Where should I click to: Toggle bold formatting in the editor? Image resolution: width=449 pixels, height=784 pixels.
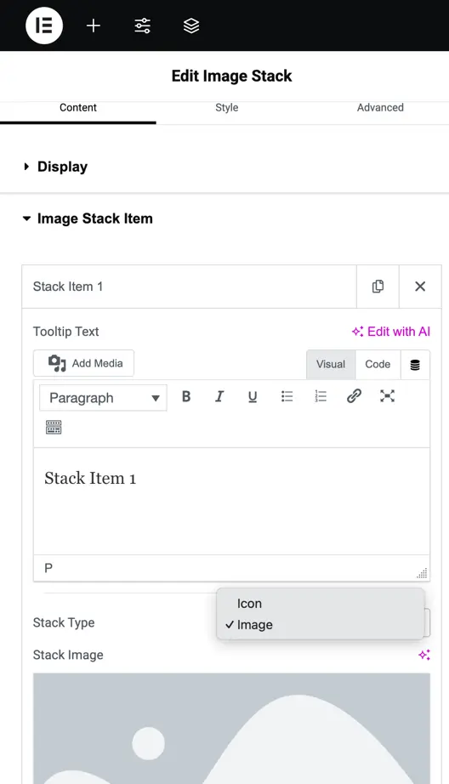tap(186, 396)
